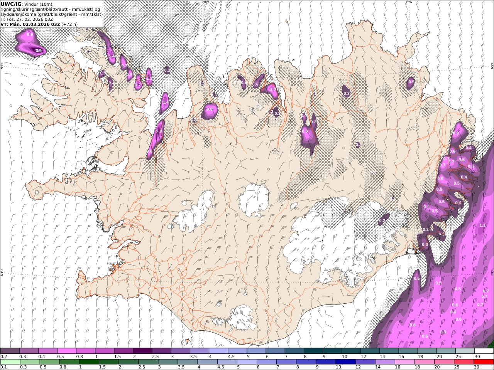Select white snow scale swatch above the 30 label
494x370 pixels.
(x=484, y=351)
